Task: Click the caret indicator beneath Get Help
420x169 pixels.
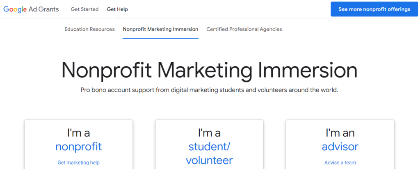Action: click(x=117, y=18)
